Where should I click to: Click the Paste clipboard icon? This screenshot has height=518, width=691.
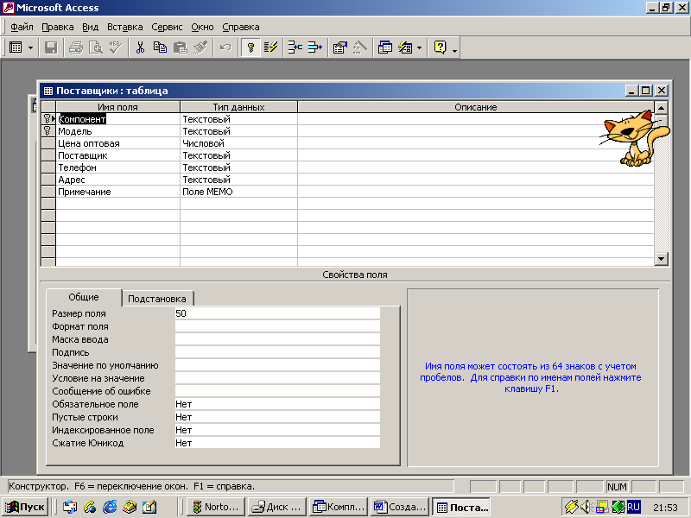coord(181,47)
